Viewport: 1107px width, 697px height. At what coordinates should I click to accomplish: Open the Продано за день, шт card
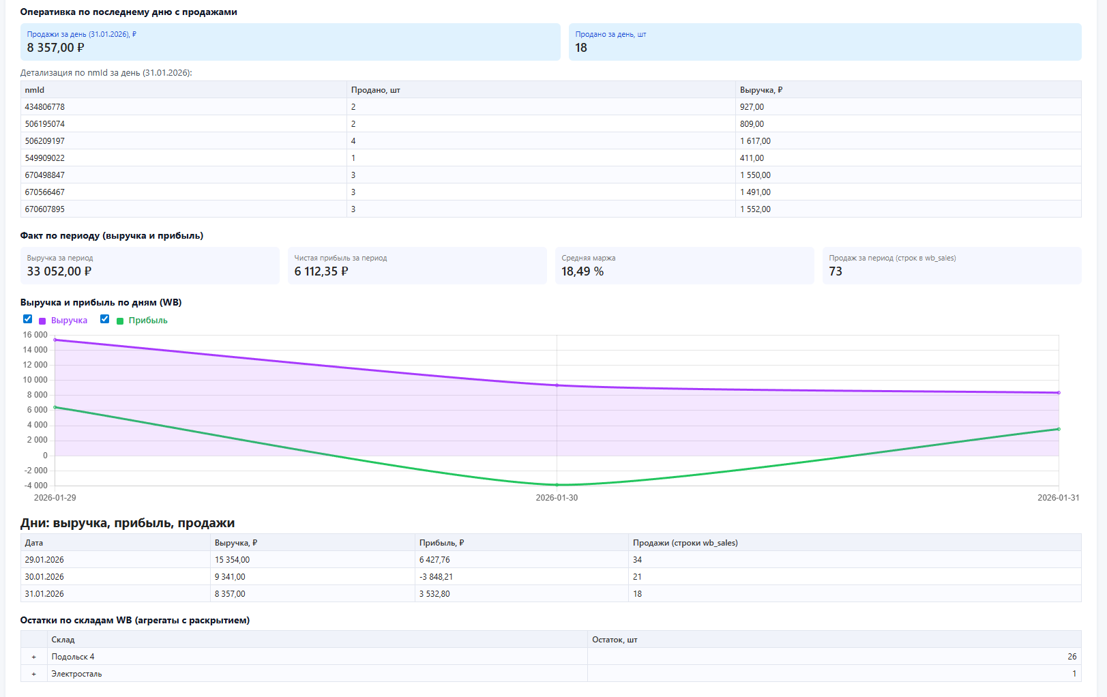pos(825,42)
